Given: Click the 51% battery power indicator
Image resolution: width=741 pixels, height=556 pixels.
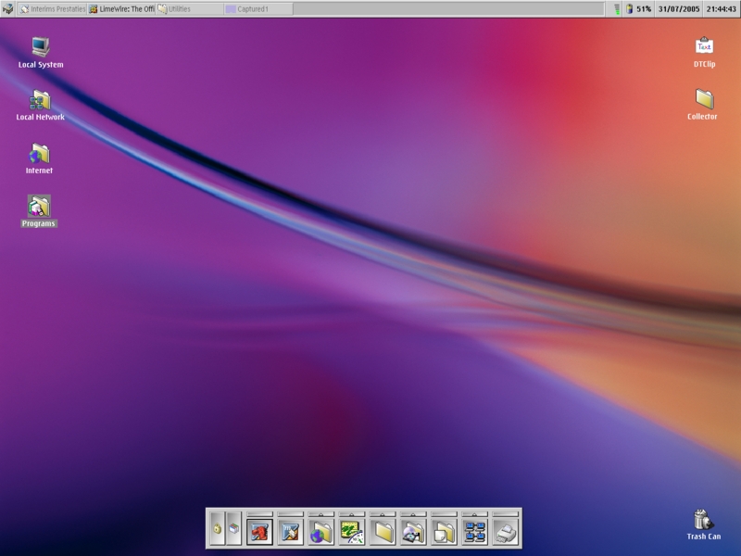Looking at the screenshot, I should coord(638,8).
